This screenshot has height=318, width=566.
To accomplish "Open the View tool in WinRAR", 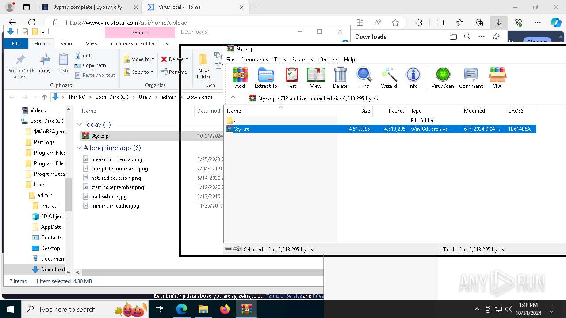I will [x=316, y=78].
